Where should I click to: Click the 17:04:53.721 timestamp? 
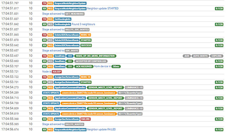click(10, 71)
